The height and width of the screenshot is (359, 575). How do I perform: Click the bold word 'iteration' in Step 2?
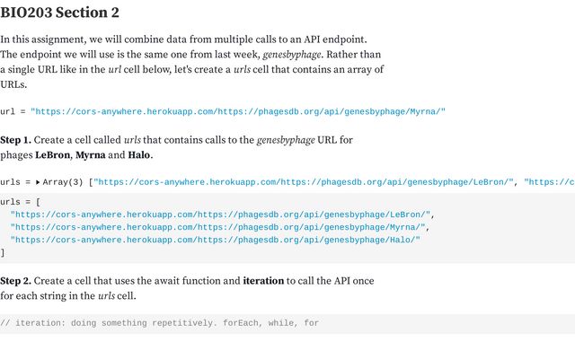point(263,281)
